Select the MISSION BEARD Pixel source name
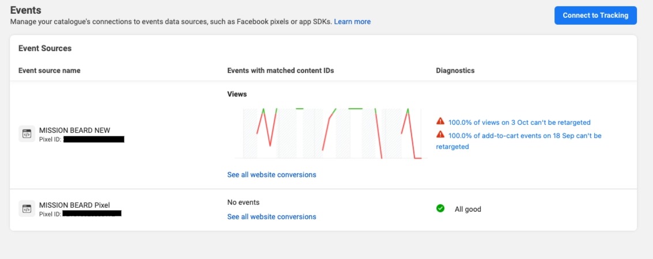This screenshot has width=653, height=259. coord(74,205)
